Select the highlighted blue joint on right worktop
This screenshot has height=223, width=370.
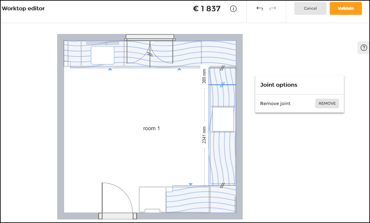click(222, 85)
